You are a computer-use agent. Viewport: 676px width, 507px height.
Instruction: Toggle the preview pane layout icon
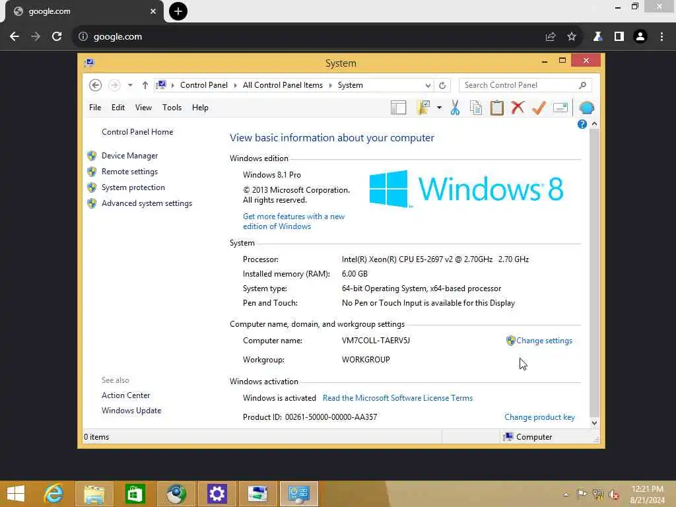pos(398,108)
